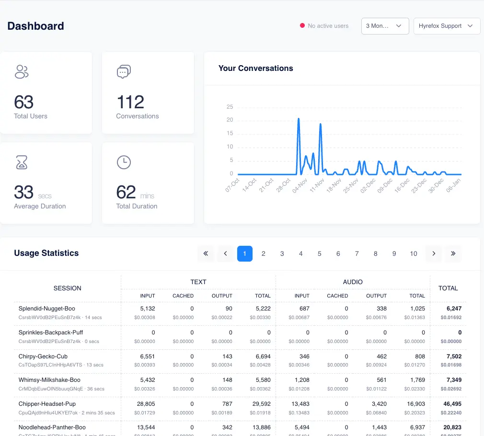Click the first-page double-arrow pagination icon

coord(206,253)
